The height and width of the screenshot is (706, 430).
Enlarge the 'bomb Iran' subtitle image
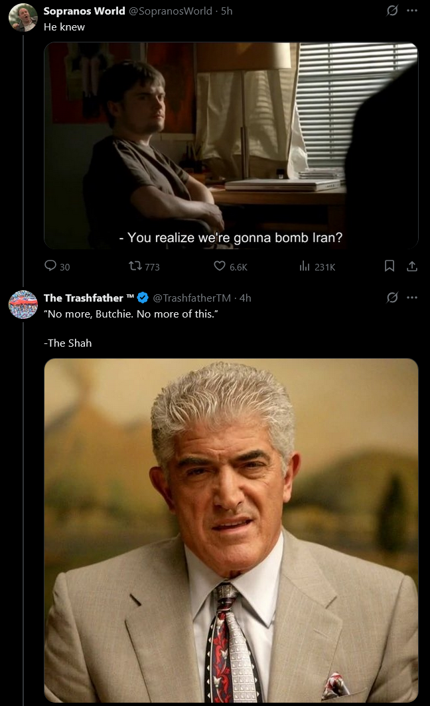(231, 145)
